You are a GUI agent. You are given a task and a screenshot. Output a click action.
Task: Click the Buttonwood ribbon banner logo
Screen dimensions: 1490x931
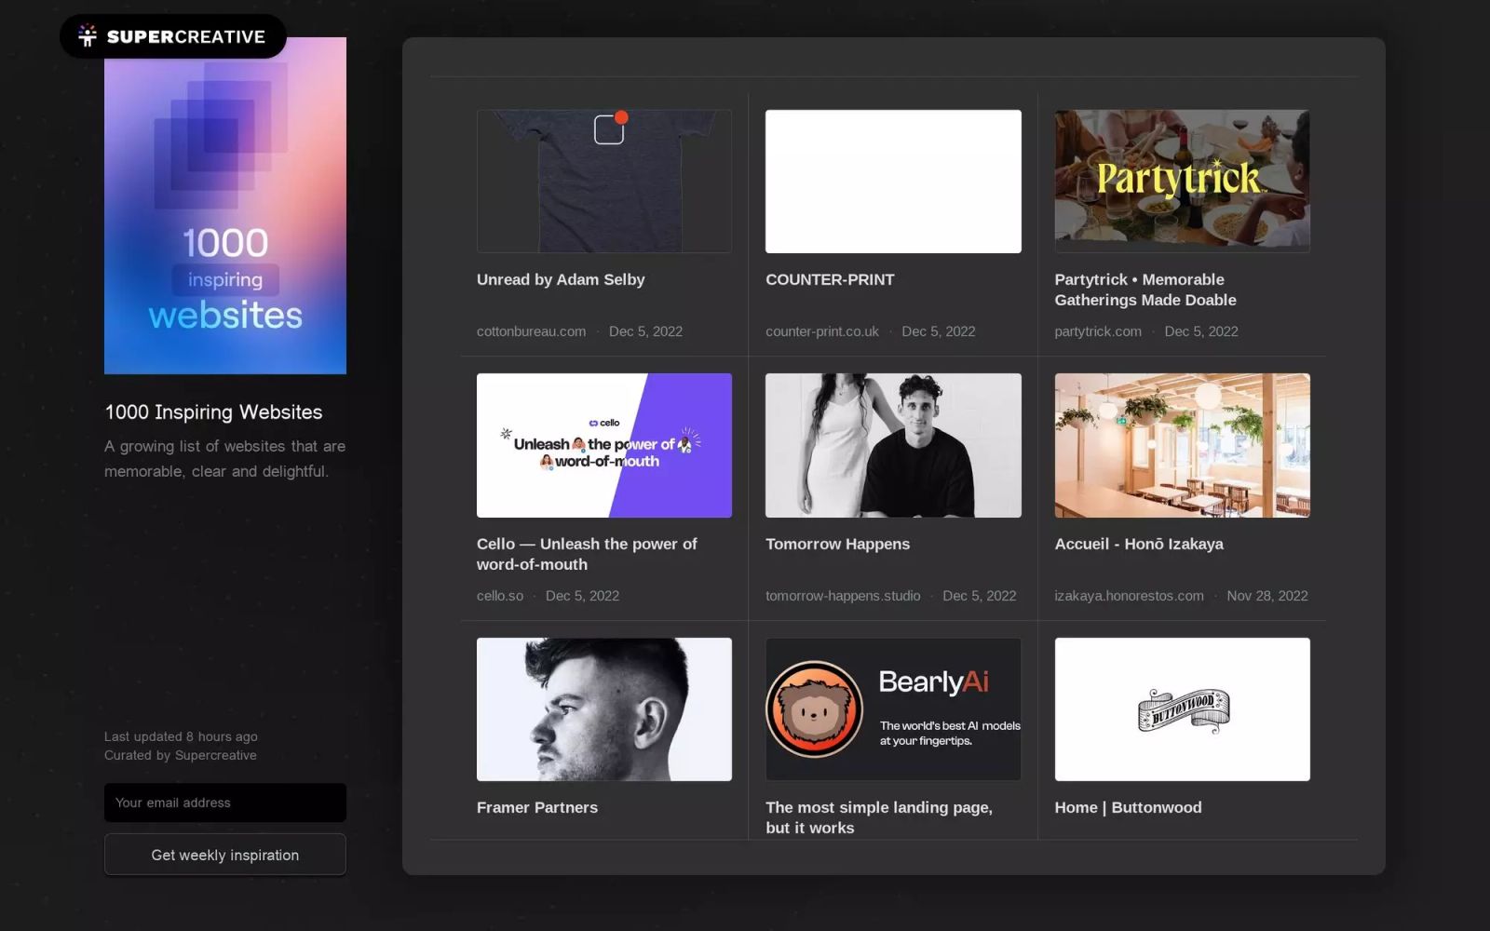pyautogui.click(x=1184, y=711)
